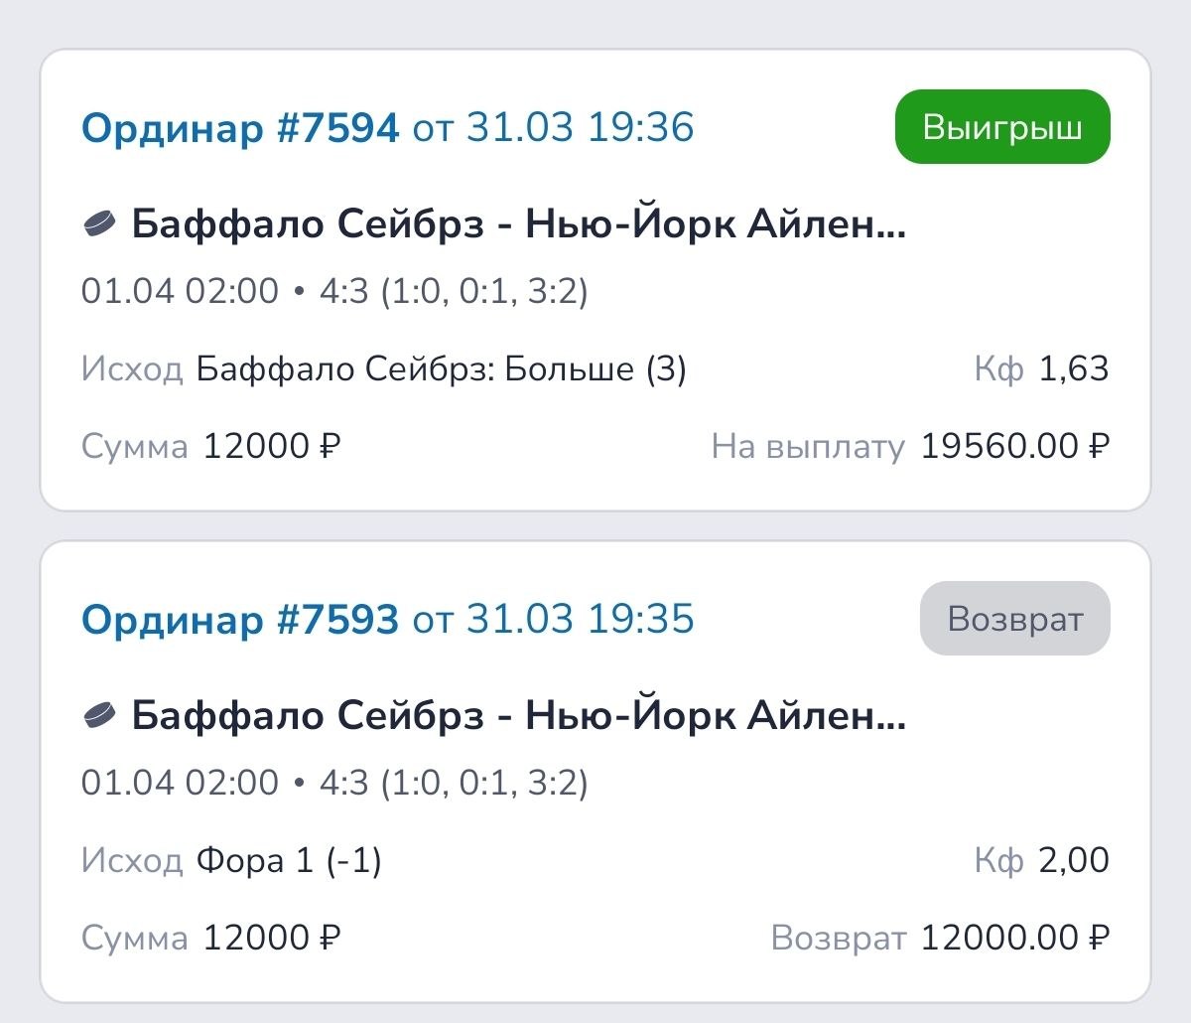Click outcome Фора 1 (-1)

(289, 860)
